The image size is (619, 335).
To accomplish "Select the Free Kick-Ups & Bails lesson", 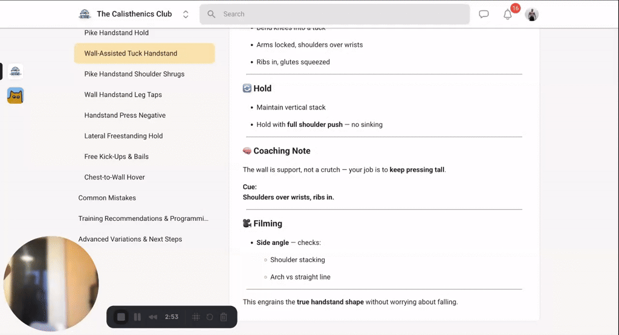I will tap(116, 157).
